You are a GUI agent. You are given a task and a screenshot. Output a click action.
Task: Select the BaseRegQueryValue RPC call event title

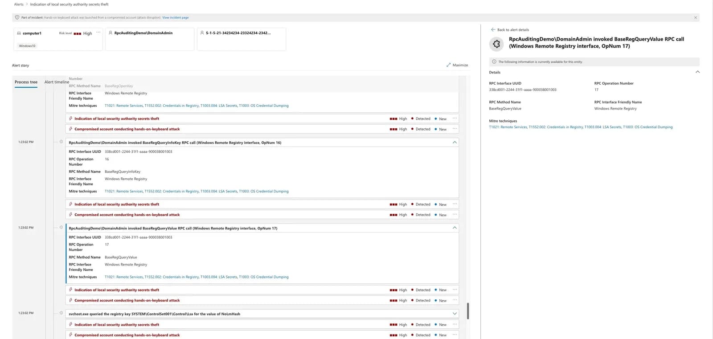point(173,228)
